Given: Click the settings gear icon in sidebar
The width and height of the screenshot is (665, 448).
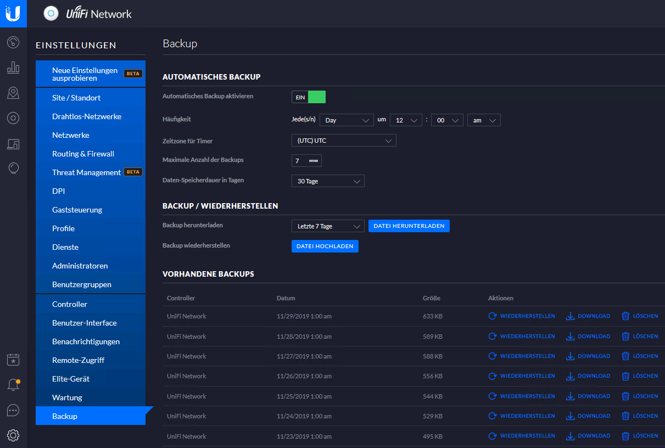Looking at the screenshot, I should pos(13,435).
